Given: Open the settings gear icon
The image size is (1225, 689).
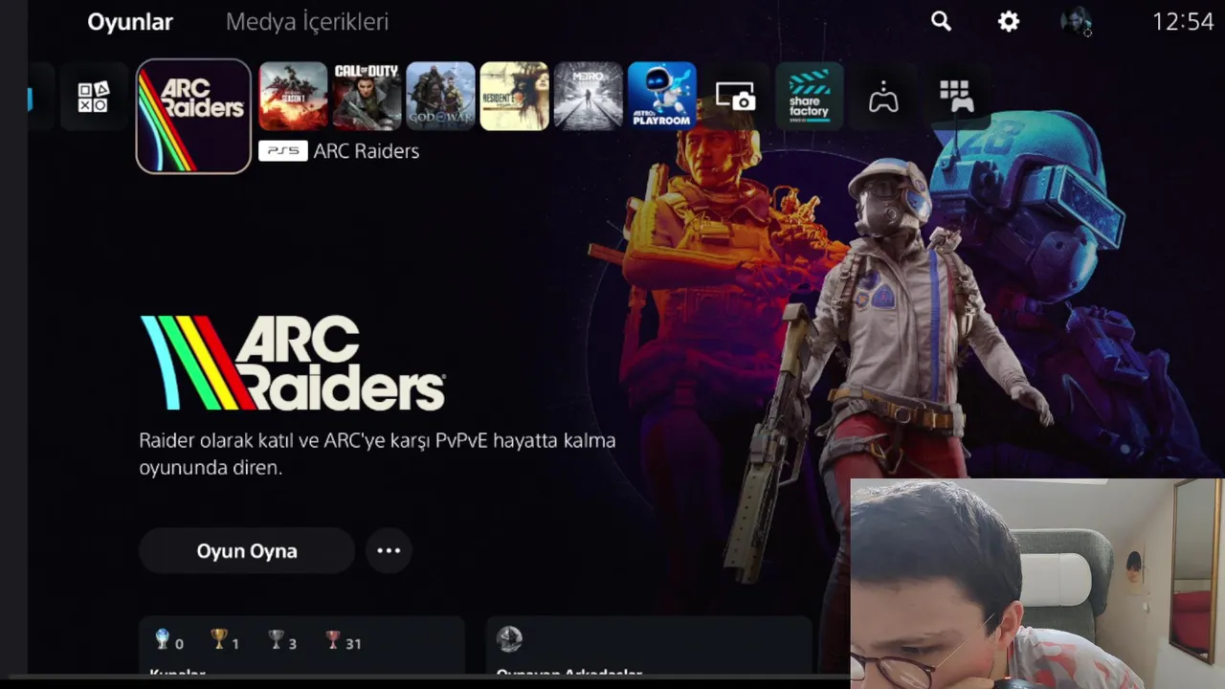Looking at the screenshot, I should click(x=1009, y=21).
